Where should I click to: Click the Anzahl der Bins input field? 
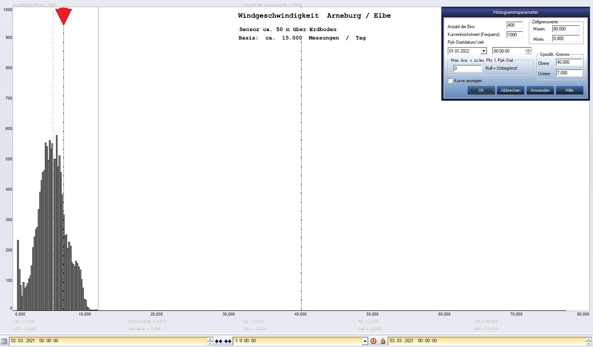(x=514, y=25)
